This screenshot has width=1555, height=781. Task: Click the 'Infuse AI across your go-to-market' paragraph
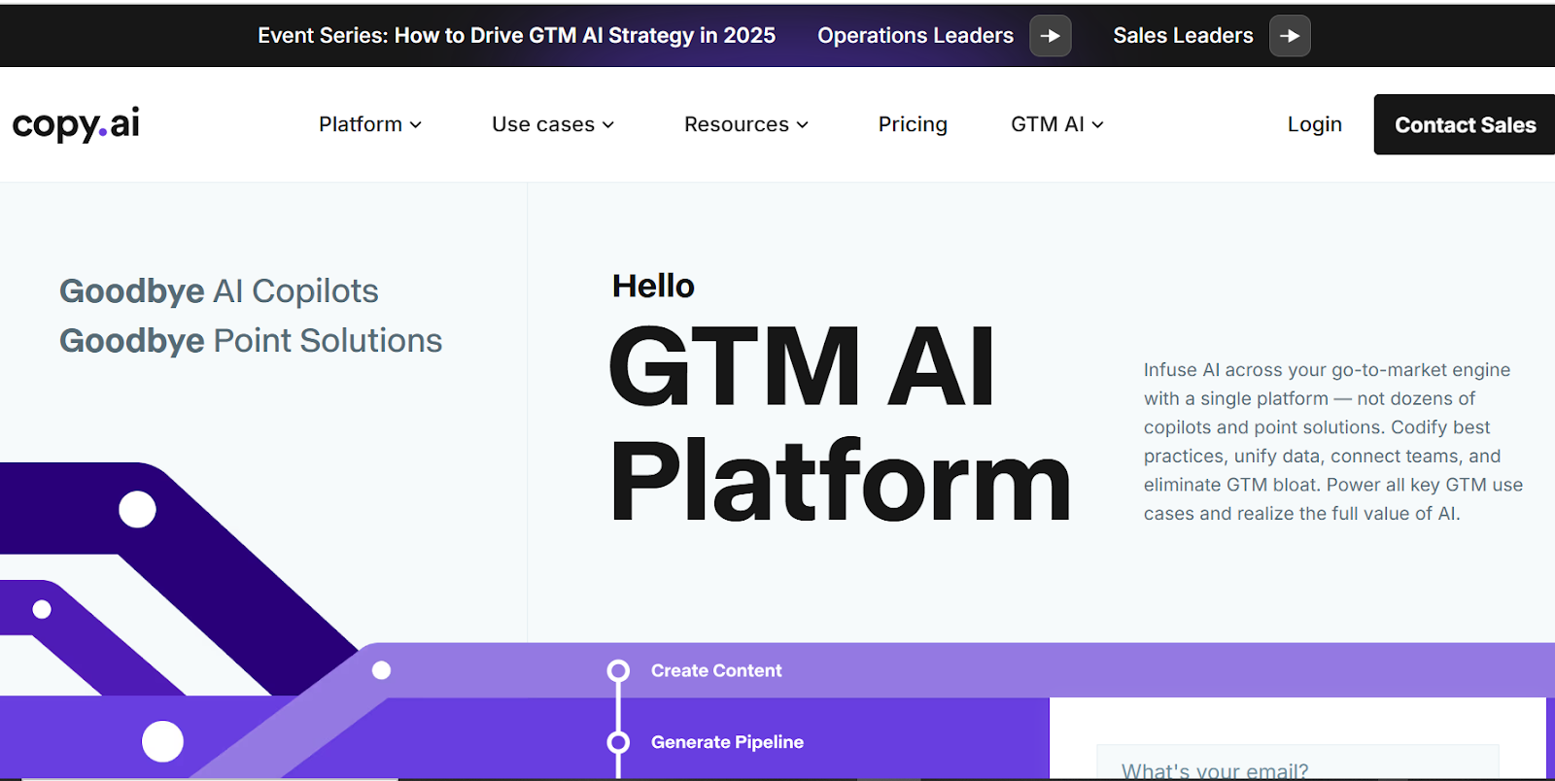1333,441
